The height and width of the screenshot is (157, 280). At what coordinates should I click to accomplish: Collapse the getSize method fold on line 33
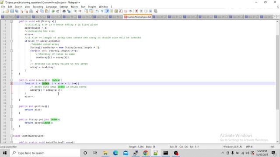[x=11, y=106]
